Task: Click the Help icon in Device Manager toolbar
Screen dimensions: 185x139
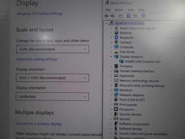Action: [129, 16]
